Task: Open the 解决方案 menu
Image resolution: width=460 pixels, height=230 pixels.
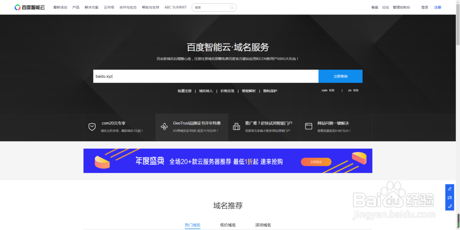Action: [x=92, y=7]
